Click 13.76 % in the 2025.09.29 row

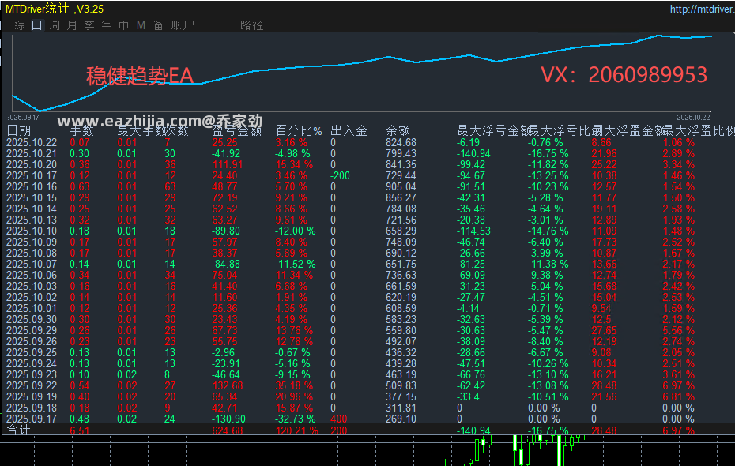[294, 330]
